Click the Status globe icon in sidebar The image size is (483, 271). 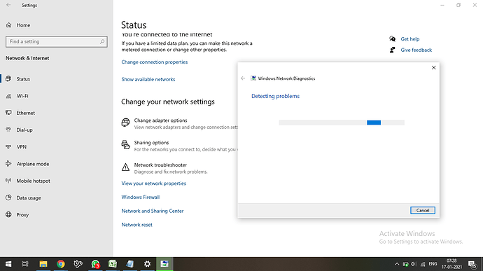(8, 78)
